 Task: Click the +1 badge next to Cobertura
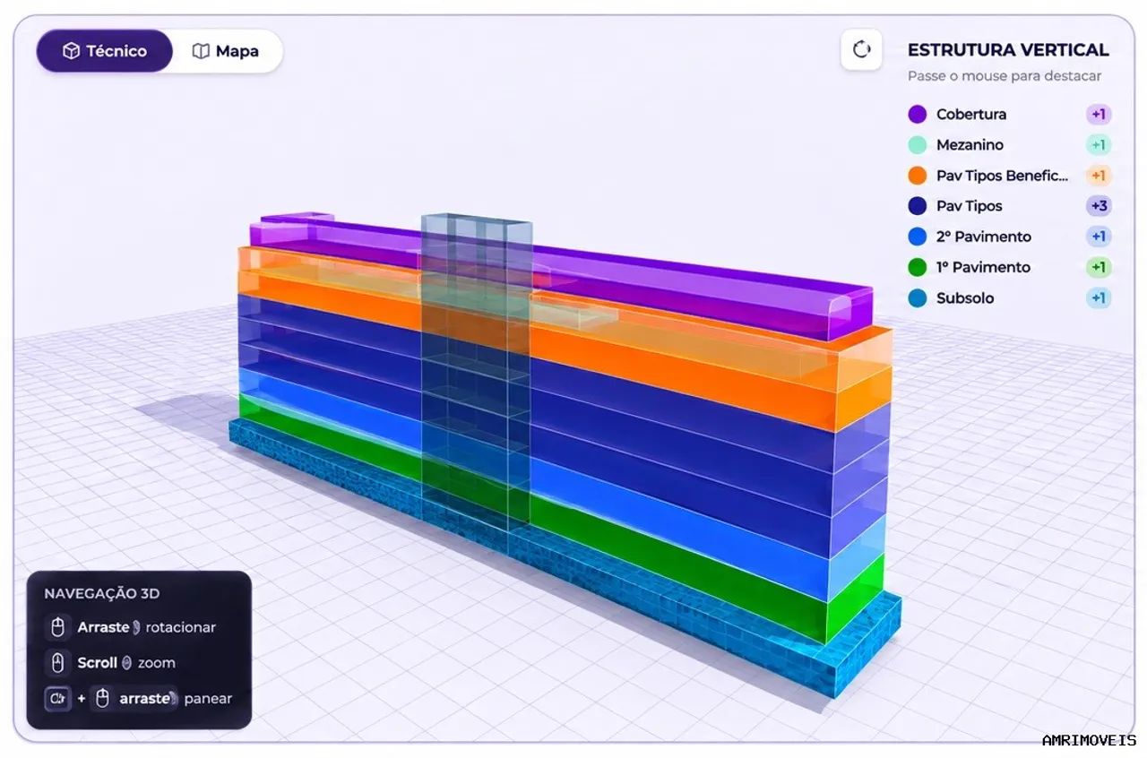(x=1099, y=115)
